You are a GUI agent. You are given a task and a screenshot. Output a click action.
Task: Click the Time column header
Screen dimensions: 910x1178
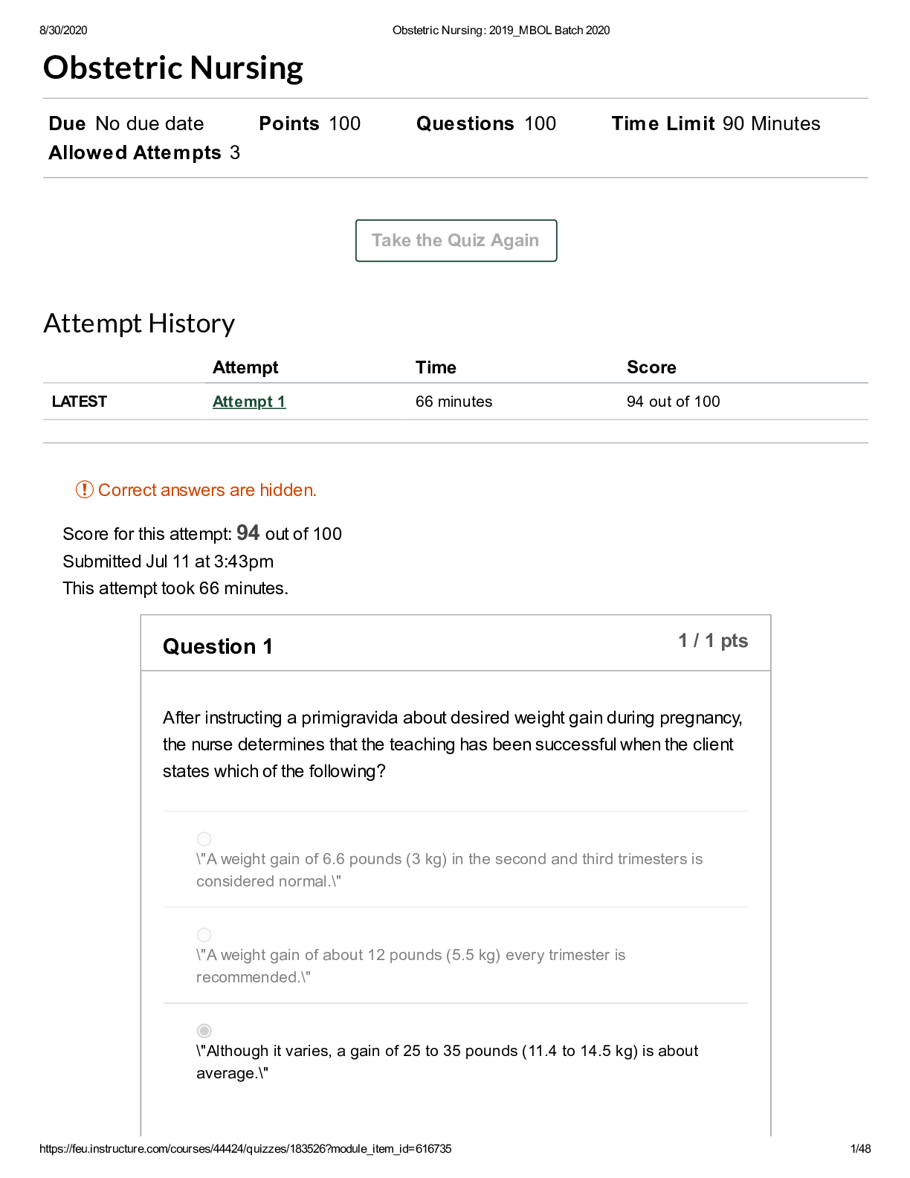pos(436,367)
